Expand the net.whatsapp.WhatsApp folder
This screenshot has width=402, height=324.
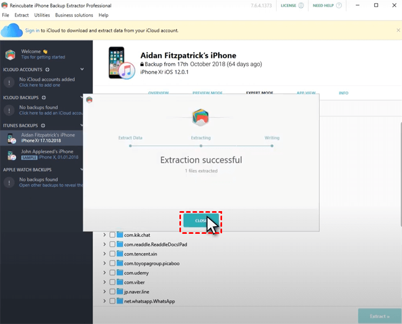[x=105, y=301]
